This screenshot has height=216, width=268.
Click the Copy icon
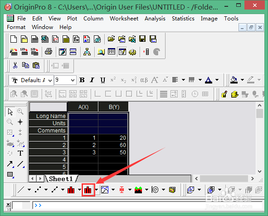[25, 65]
